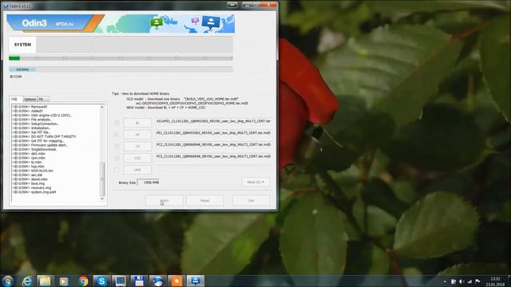Open the computer monitor taskbar icon

121,281
